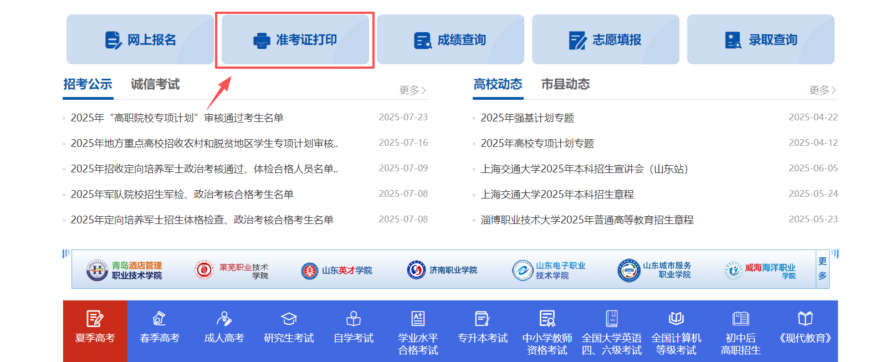Open 济南职业学院 logo banner
Image resolution: width=890 pixels, height=362 pixels.
(442, 270)
